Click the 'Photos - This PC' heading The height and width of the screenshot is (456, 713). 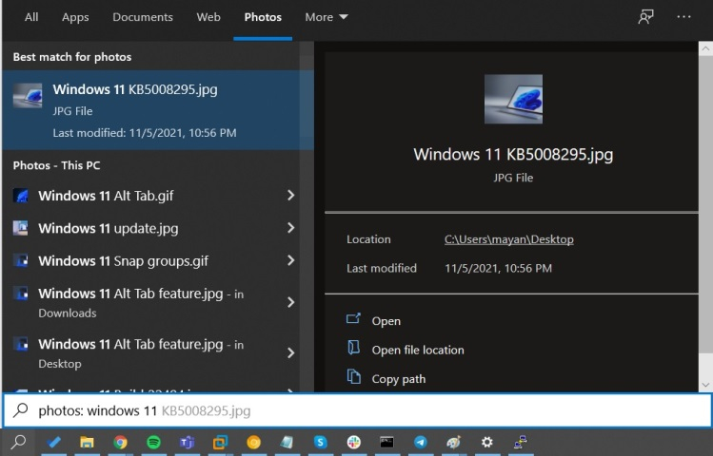[56, 165]
